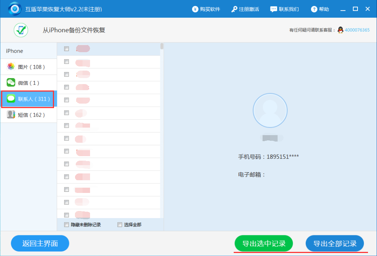This screenshot has height=256, width=377.
Task: Check the ninth contact row checkbox
Action: 67,151
